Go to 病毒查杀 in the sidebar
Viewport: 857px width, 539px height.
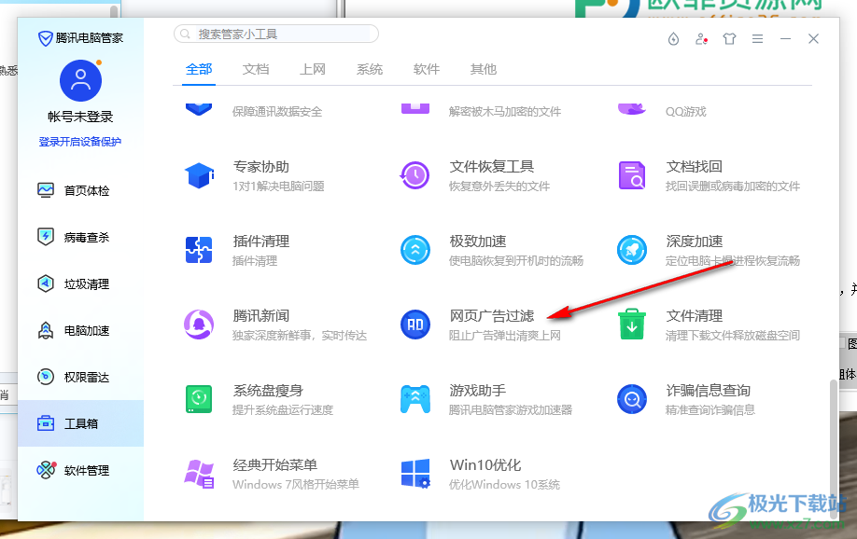(80, 237)
